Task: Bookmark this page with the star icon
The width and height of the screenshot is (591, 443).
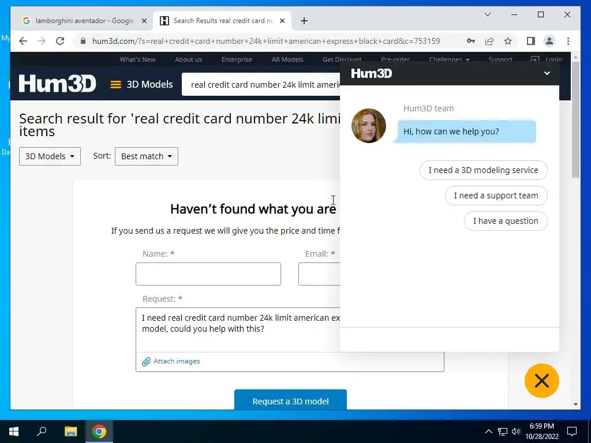Action: click(x=508, y=41)
